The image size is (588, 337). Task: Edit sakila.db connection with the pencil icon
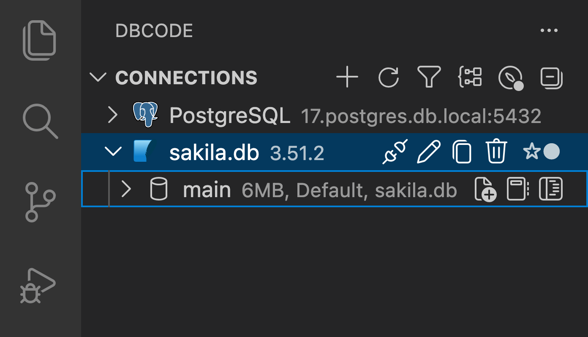[x=428, y=152]
